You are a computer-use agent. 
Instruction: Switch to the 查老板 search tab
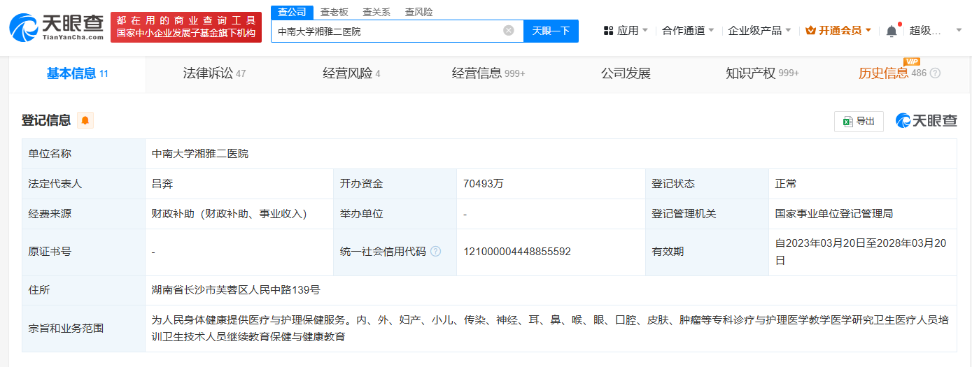tap(334, 12)
